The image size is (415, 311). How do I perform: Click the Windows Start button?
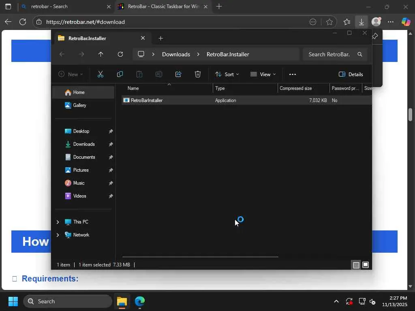[x=13, y=301]
